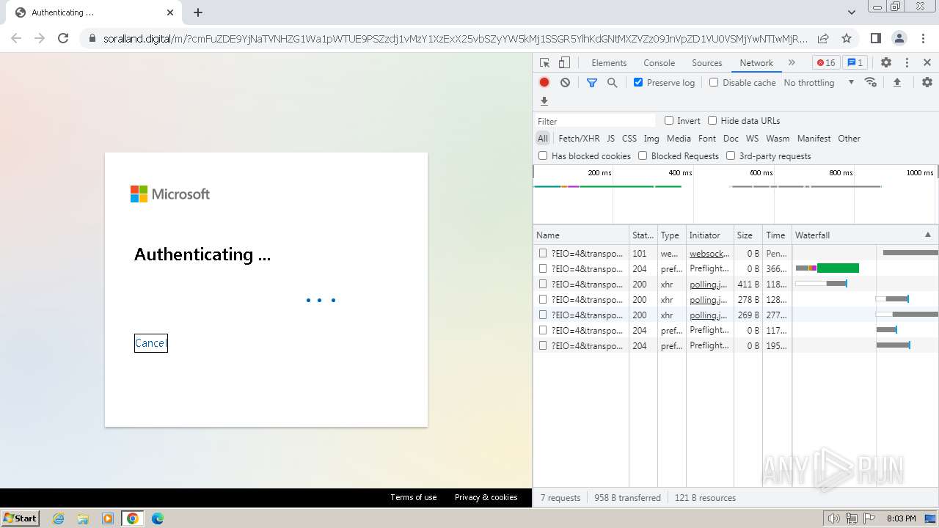Toggle the network filter funnel icon
Viewport: 939px width, 528px height.
592,83
